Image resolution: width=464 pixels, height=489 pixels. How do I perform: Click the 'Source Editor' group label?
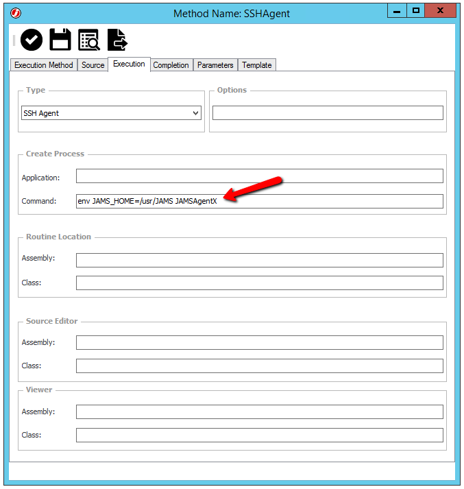click(x=51, y=321)
